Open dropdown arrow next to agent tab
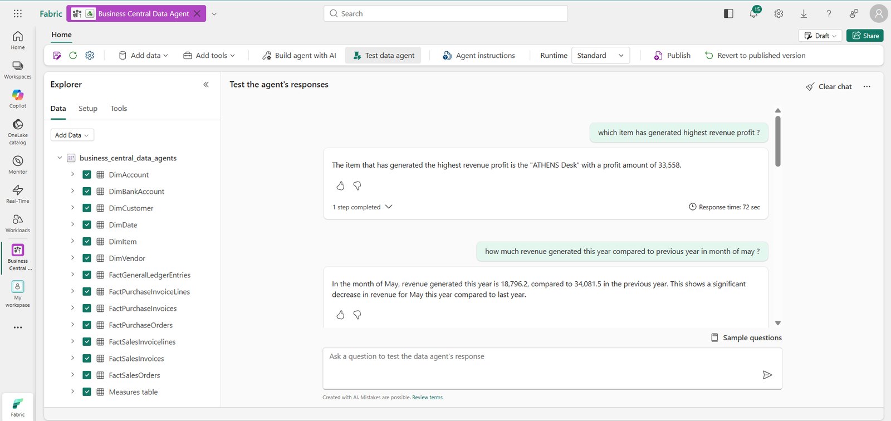The width and height of the screenshot is (891, 421). pyautogui.click(x=214, y=13)
